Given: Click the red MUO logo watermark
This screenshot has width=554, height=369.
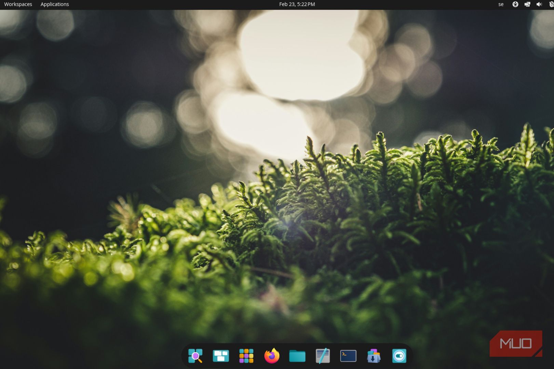Looking at the screenshot, I should coord(516,343).
